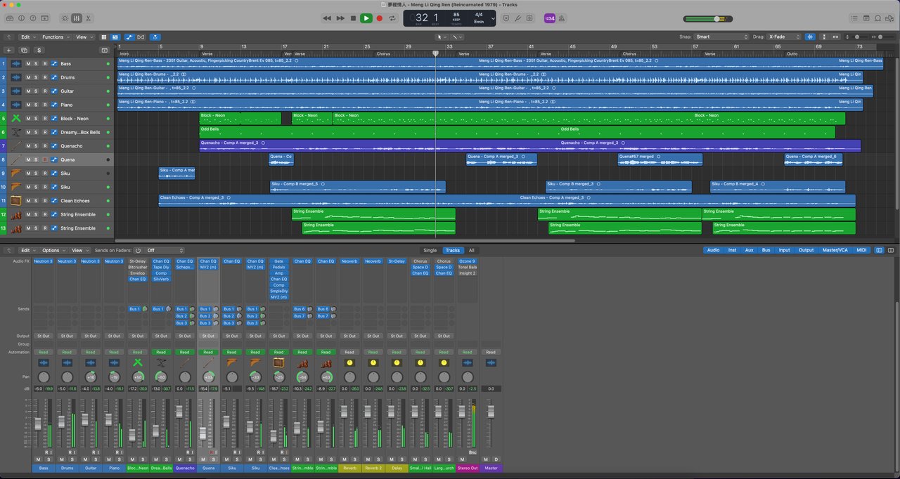Viewport: 900px width, 479px height.
Task: Click the Play button
Action: [x=366, y=18]
